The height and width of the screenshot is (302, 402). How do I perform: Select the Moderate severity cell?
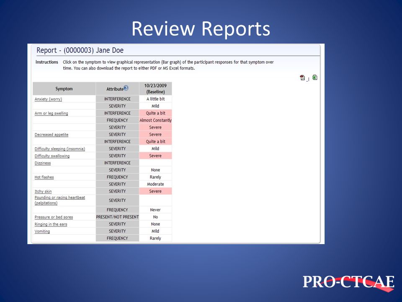pyautogui.click(x=155, y=184)
